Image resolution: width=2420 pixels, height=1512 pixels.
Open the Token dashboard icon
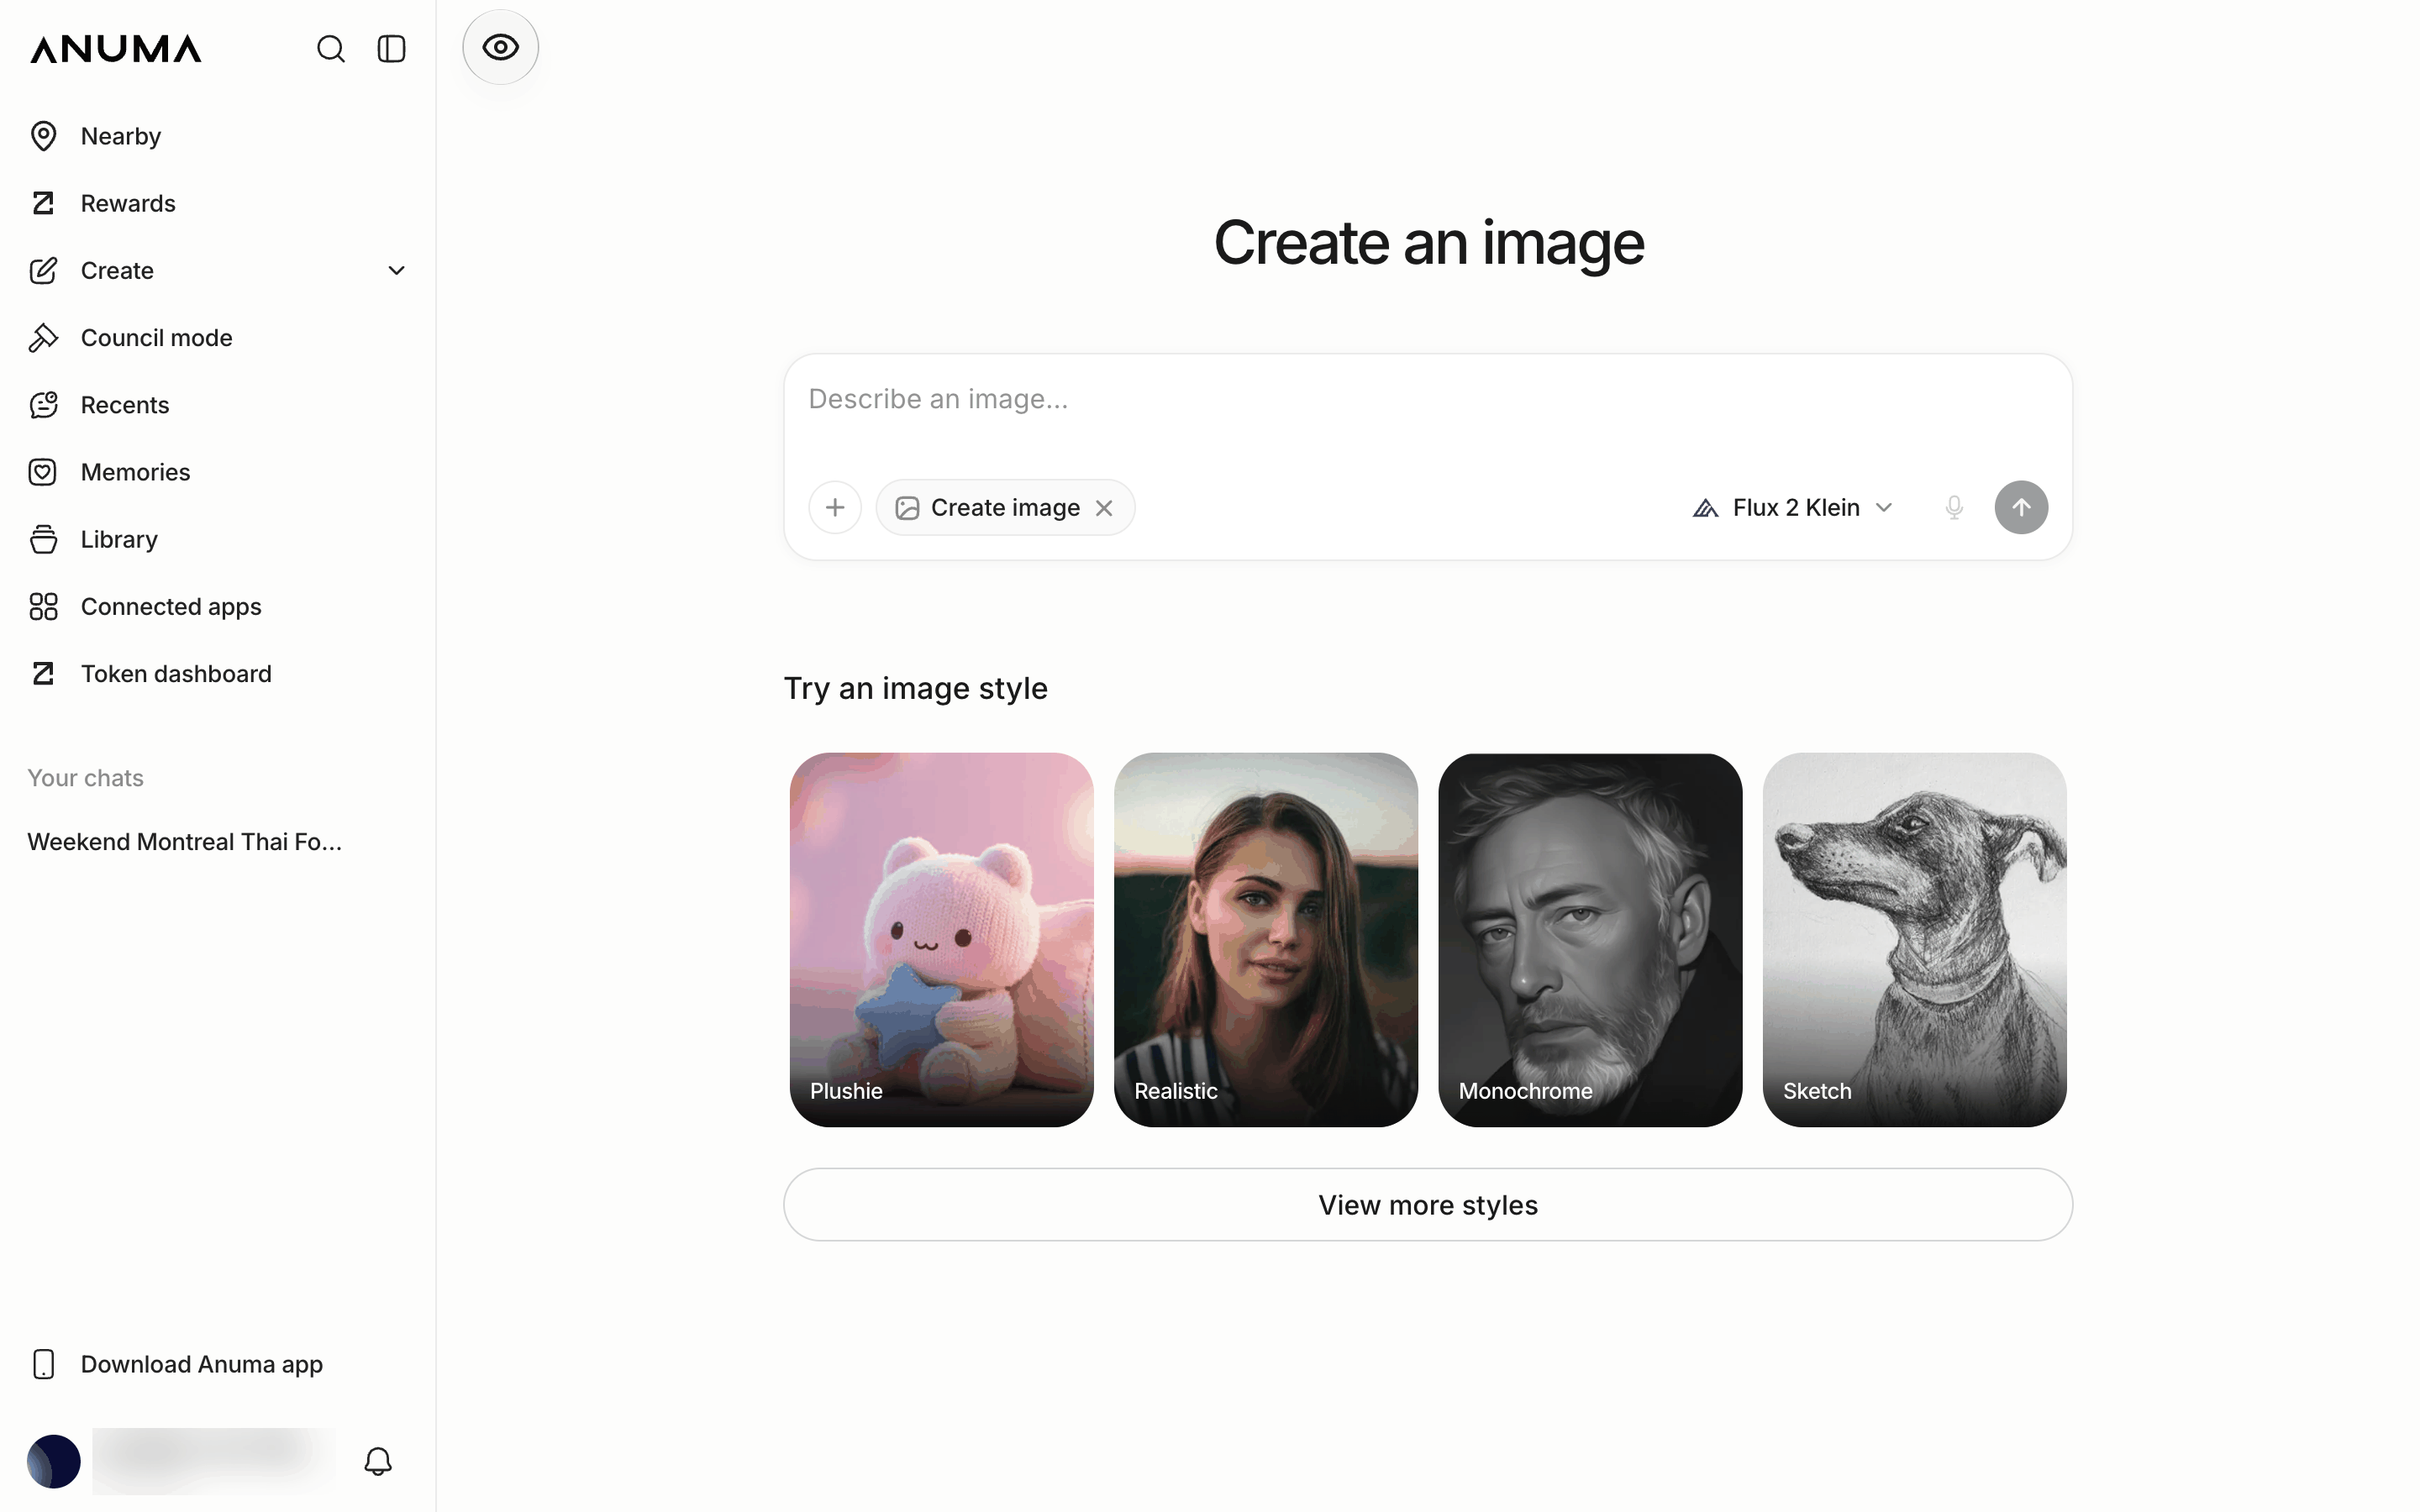coord(43,674)
